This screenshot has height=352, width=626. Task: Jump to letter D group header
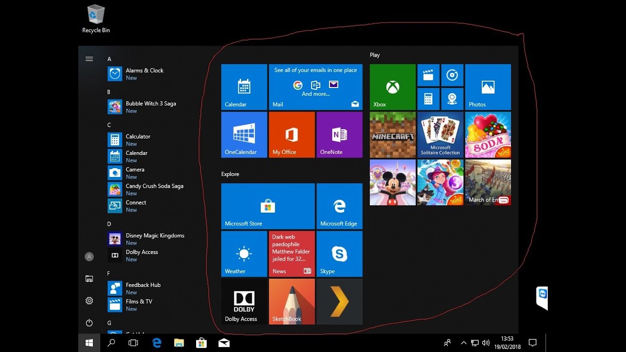(x=109, y=224)
